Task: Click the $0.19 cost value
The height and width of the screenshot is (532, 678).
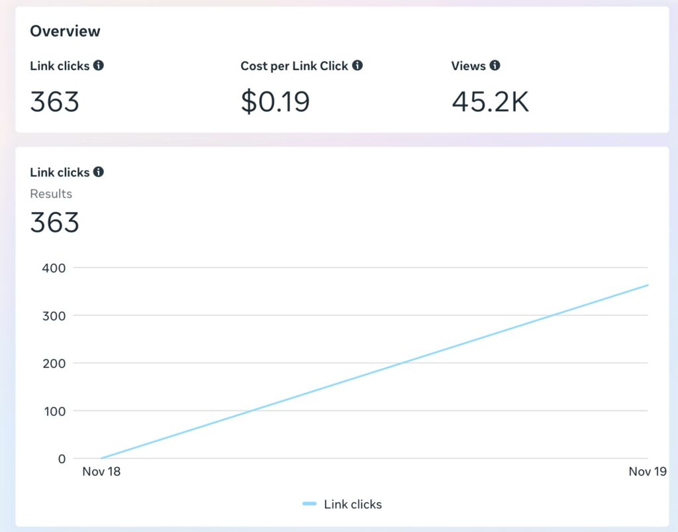Action: click(x=275, y=102)
